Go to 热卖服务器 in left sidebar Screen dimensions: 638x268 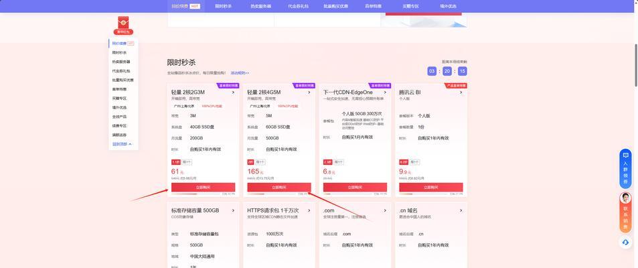(121, 62)
